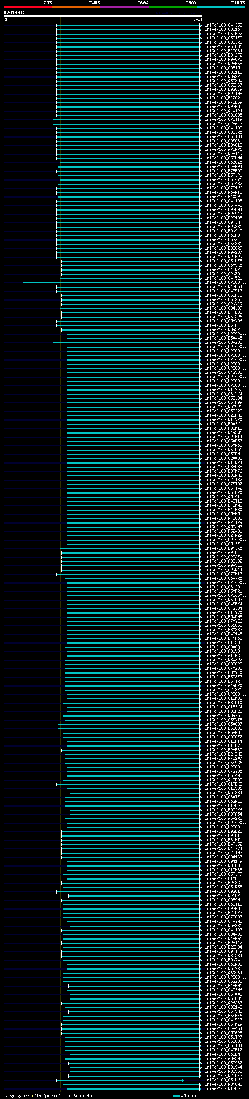Viewport: 249px width, 1099px height.
Task: Select hit label UniRef100_A2Y6J2
Action: pos(223,124)
